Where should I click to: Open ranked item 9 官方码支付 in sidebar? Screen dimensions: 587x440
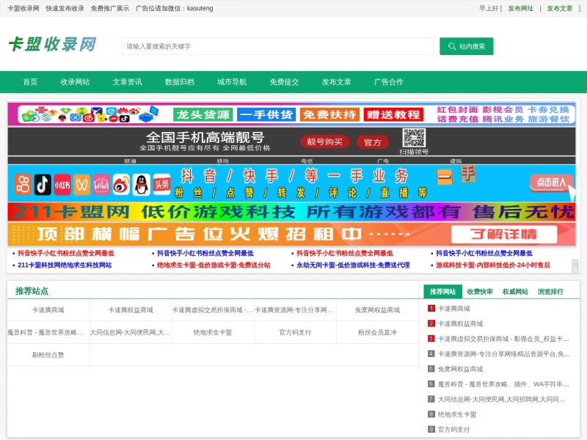453,430
